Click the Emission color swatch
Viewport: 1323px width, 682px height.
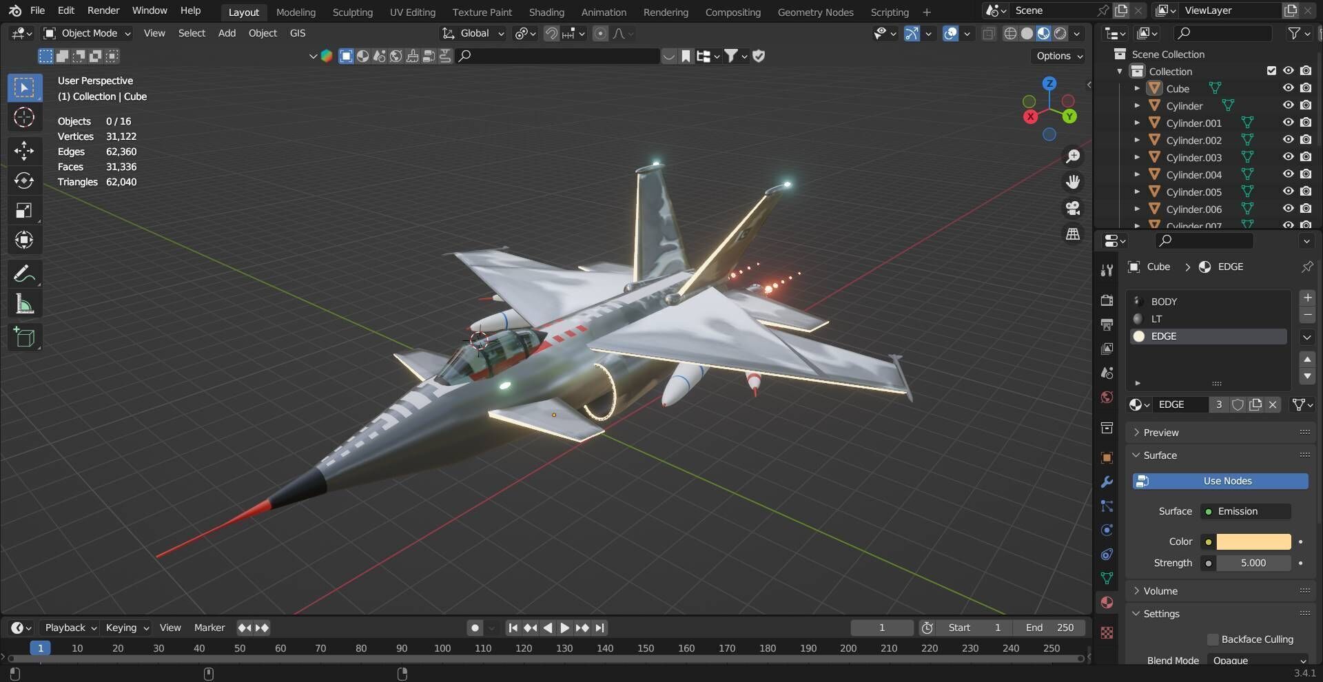(1253, 541)
